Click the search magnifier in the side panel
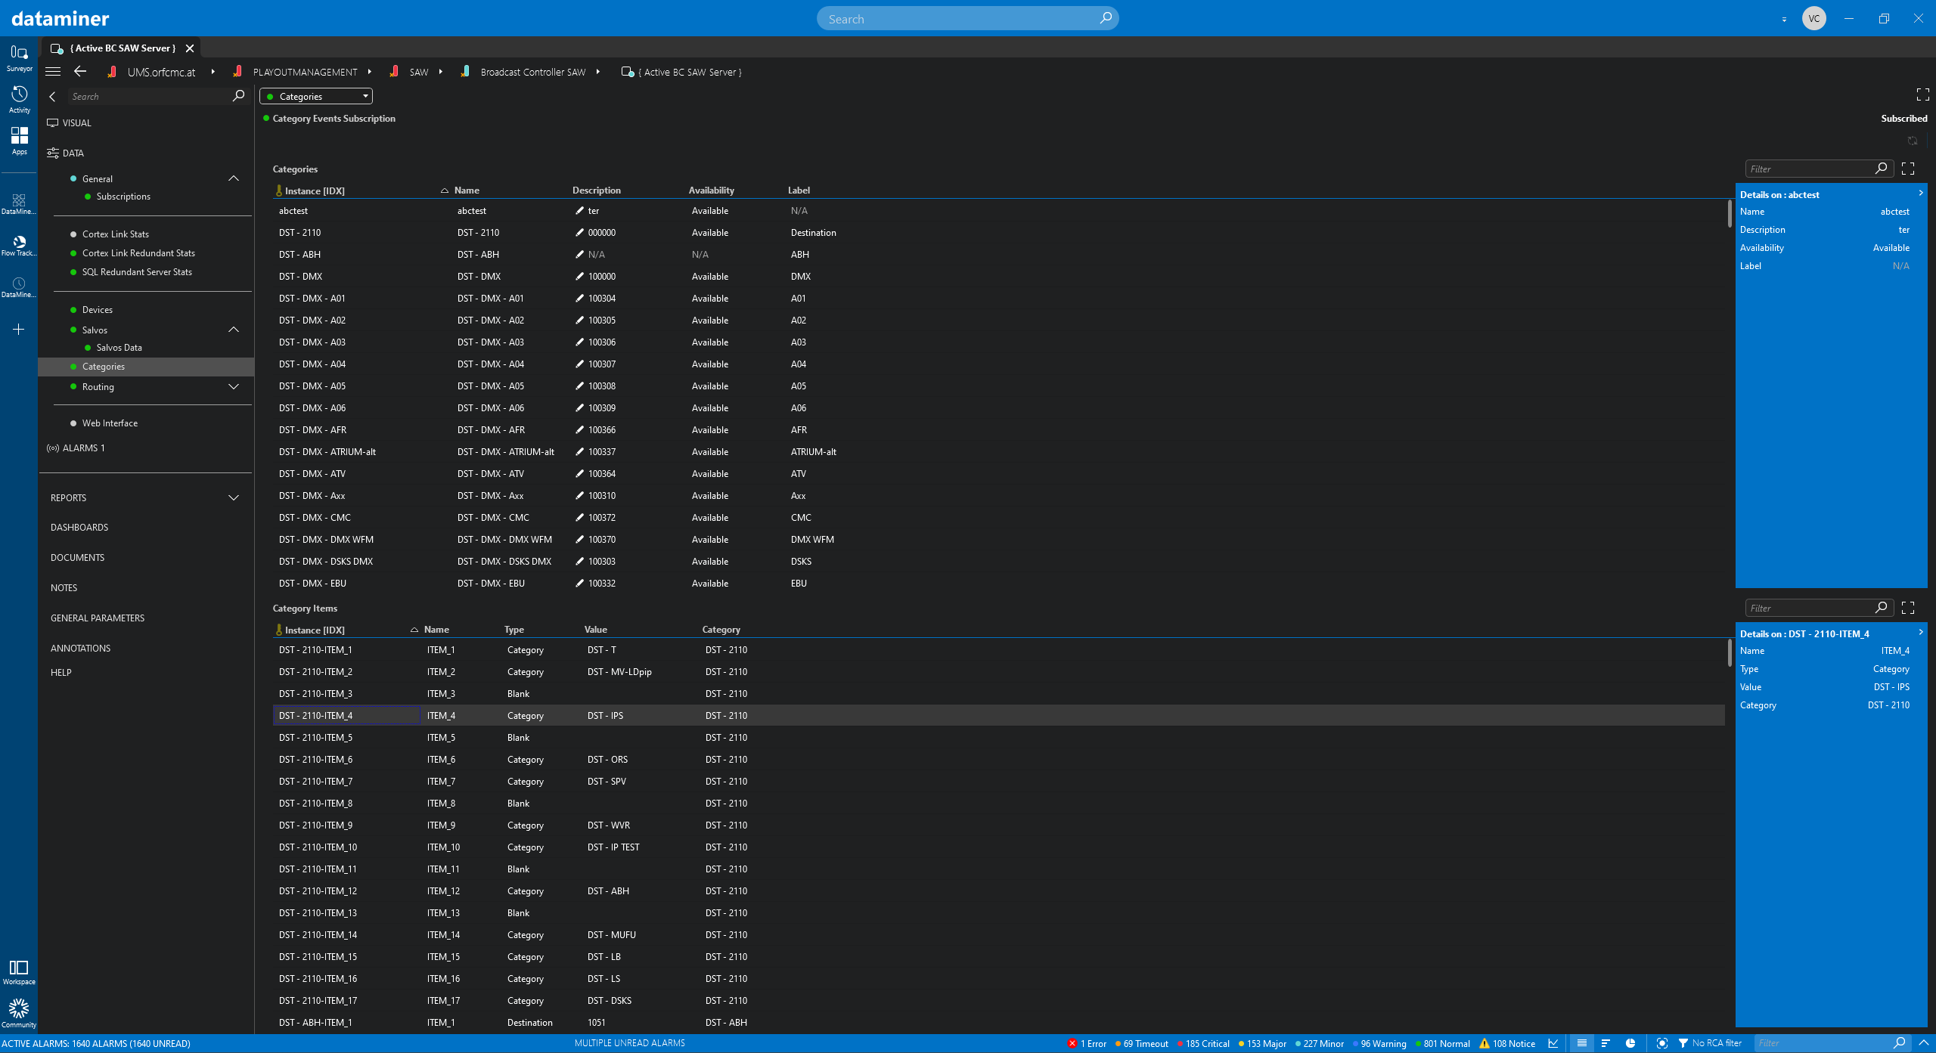This screenshot has width=1936, height=1053. 238,96
